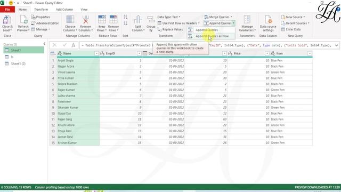Open the New Source dropdown
This screenshot has height=192, width=341.
pyautogui.click(x=293, y=17)
